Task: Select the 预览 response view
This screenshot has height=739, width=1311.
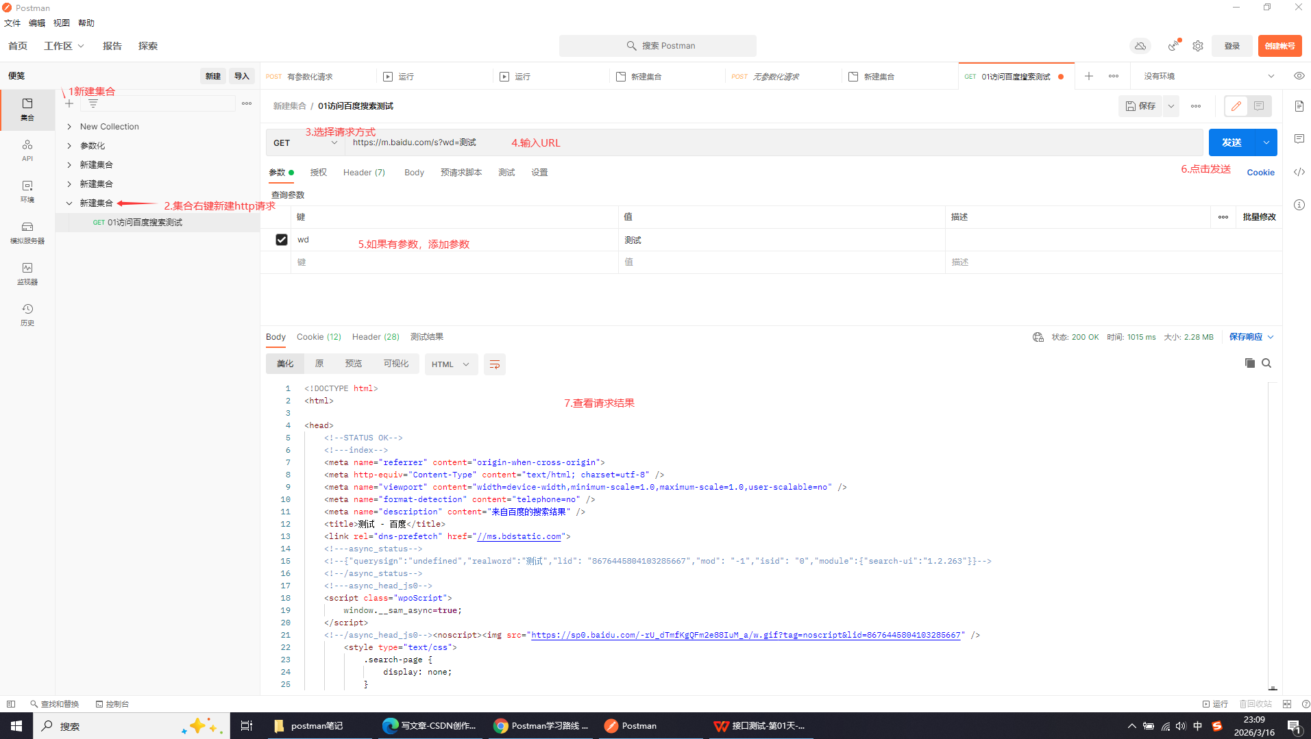Action: point(354,364)
